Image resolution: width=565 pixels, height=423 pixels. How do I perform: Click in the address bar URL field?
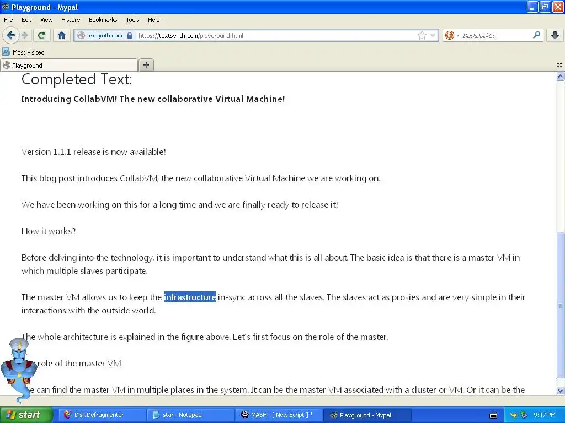tap(276, 35)
